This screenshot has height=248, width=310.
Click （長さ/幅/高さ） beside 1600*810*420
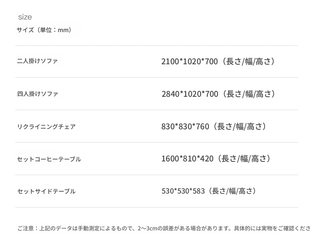click(243, 159)
